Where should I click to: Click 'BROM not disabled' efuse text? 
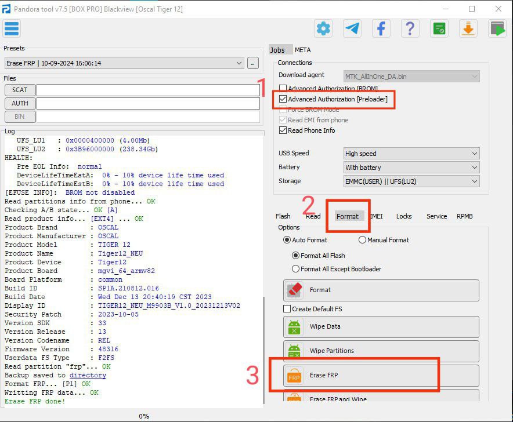100,192
